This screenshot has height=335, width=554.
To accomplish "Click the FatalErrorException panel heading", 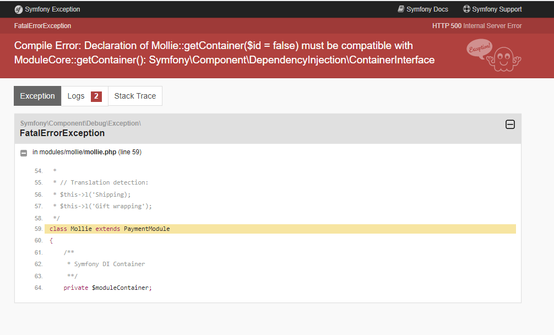I will tap(62, 133).
